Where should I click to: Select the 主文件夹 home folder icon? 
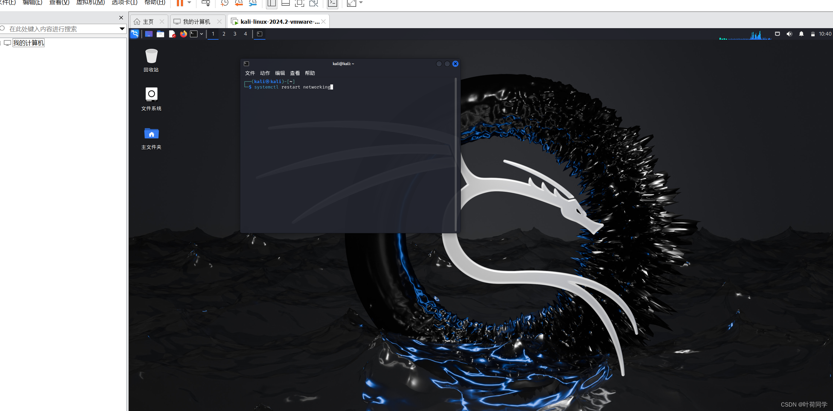(152, 138)
